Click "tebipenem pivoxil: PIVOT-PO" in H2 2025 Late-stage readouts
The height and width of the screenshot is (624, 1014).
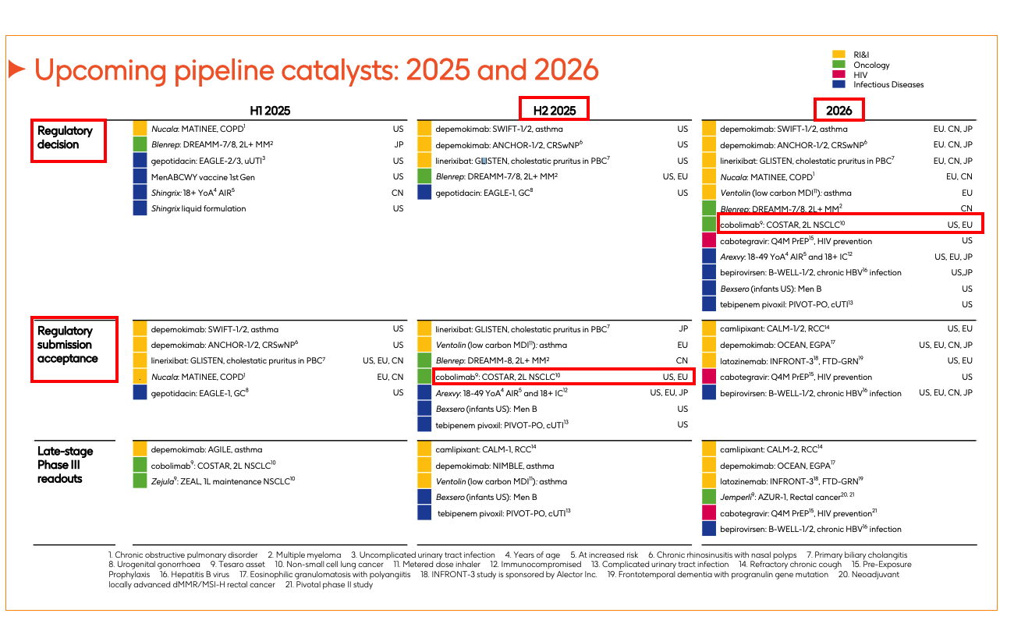tap(505, 513)
